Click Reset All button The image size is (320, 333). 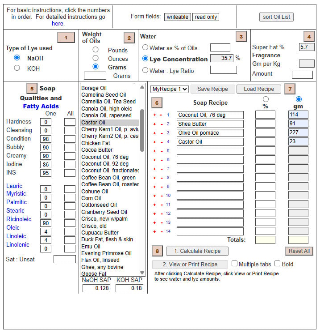299,251
